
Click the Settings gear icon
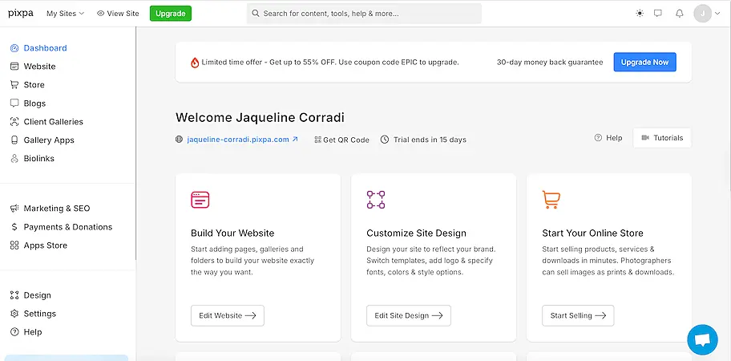(x=14, y=314)
